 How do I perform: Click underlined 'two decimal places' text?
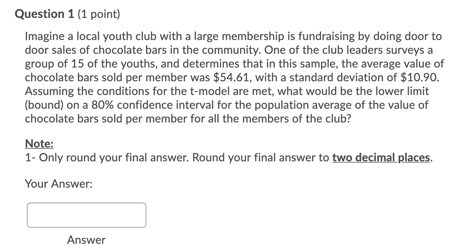point(381,157)
